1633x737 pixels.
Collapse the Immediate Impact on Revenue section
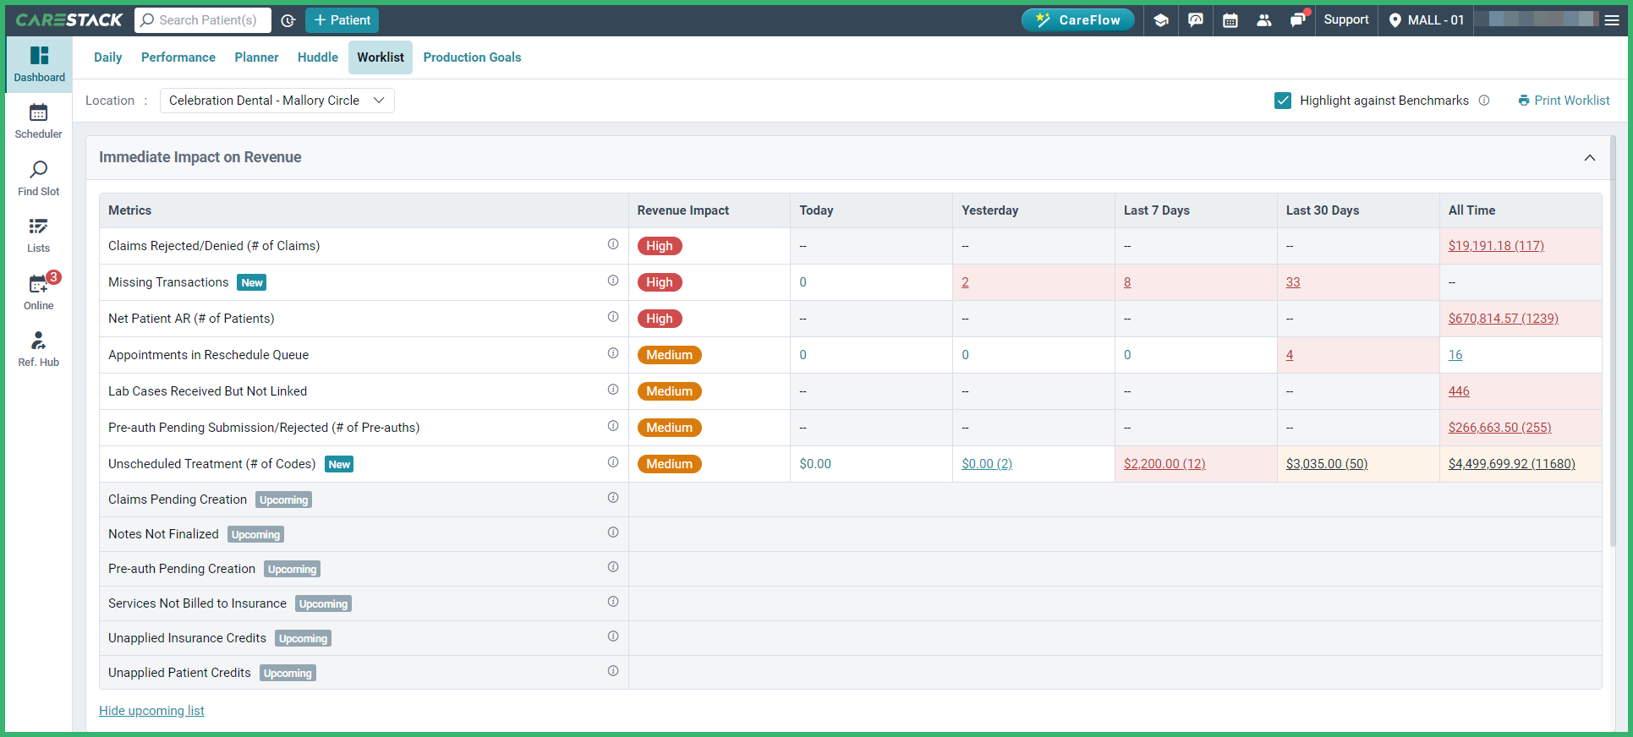coord(1589,158)
